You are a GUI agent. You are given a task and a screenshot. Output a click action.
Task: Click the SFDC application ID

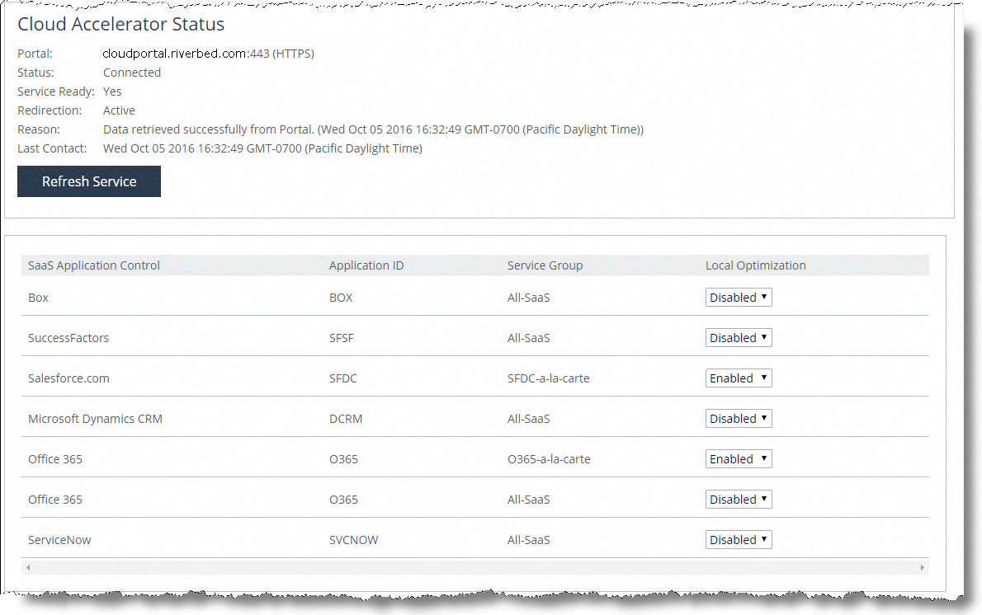coord(343,378)
